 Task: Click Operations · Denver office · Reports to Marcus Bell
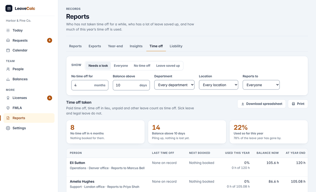[107, 168]
